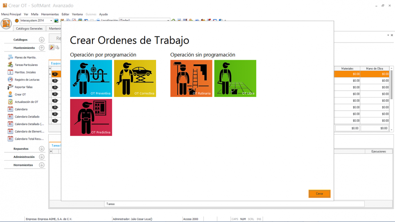Click Reportar fallas sidebar item
The height and width of the screenshot is (222, 395).
coord(23,87)
